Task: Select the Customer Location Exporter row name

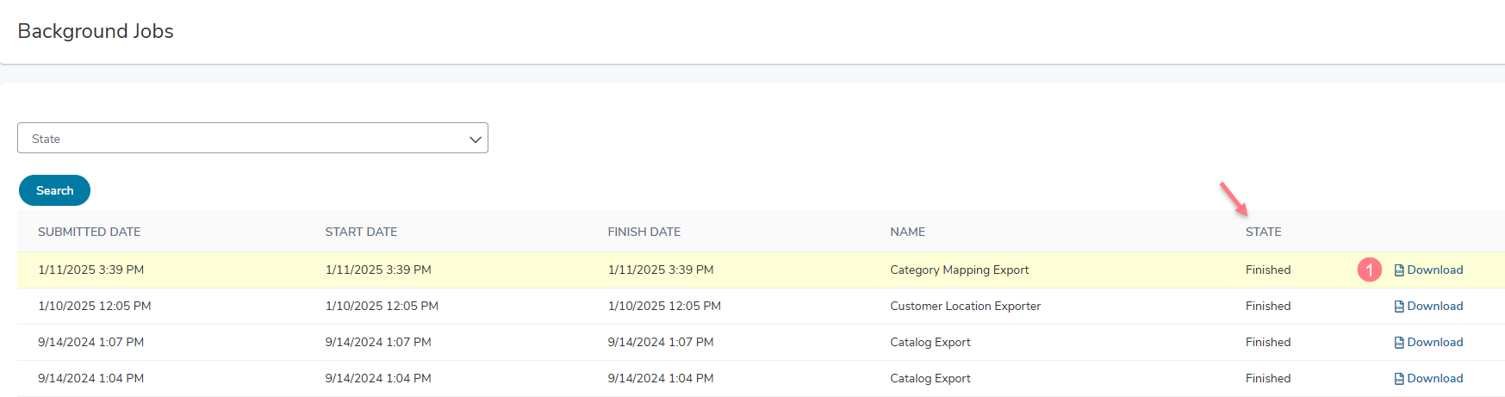Action: pos(965,306)
